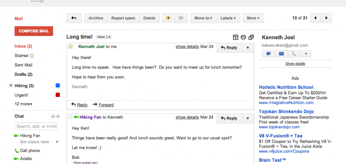The width and height of the screenshot is (346, 164).
Task: Go to Sent Mail folder
Action: (x=23, y=65)
